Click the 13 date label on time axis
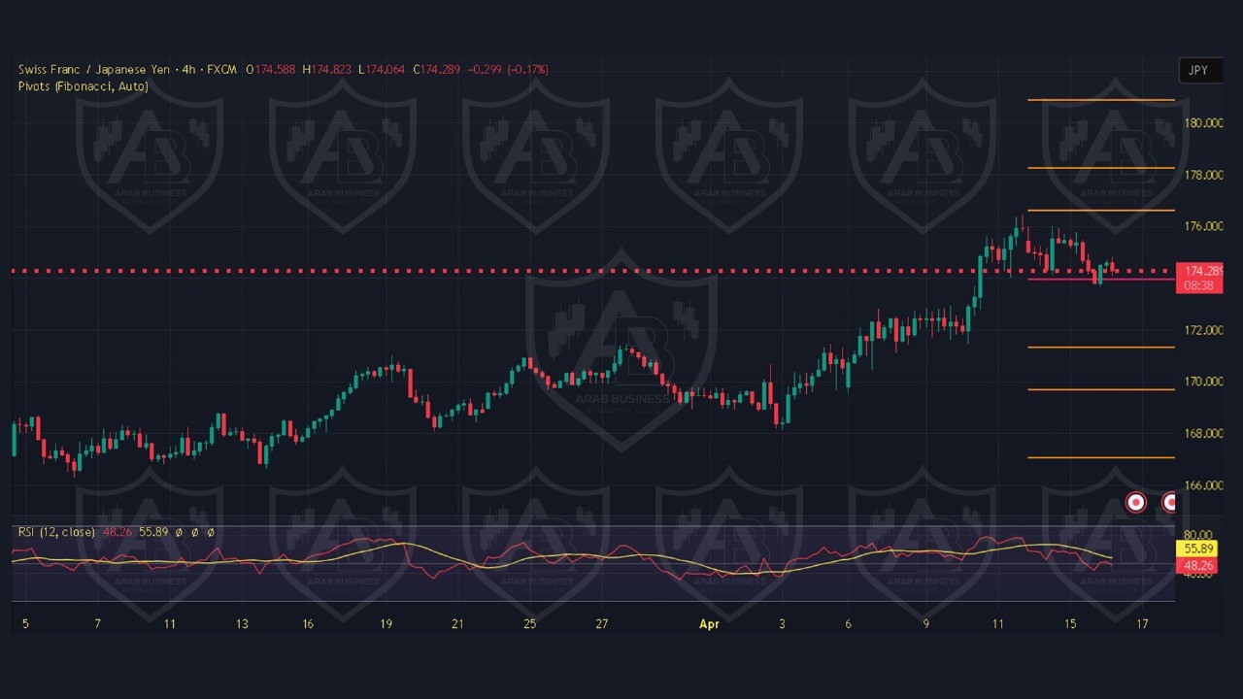The width and height of the screenshot is (1243, 699). click(242, 624)
